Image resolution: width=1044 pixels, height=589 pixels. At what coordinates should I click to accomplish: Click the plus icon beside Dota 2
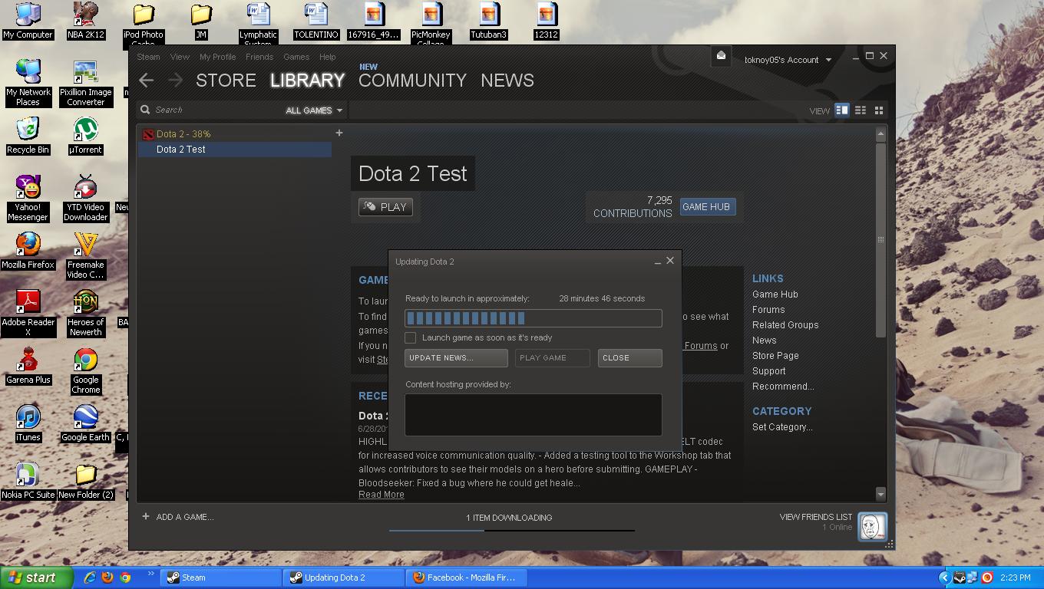tap(339, 133)
